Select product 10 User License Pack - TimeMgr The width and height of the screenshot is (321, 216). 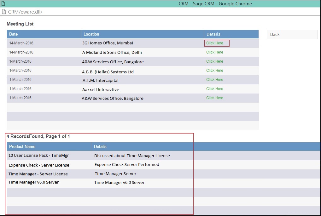tap(39, 156)
